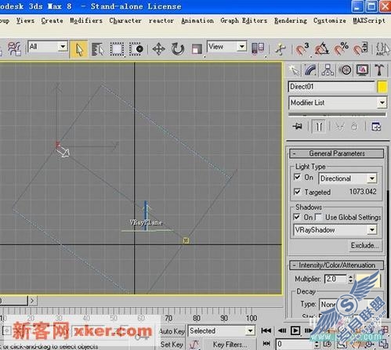Click the Multiplier value field
Viewport: 391px width, 350px height.
click(x=335, y=279)
